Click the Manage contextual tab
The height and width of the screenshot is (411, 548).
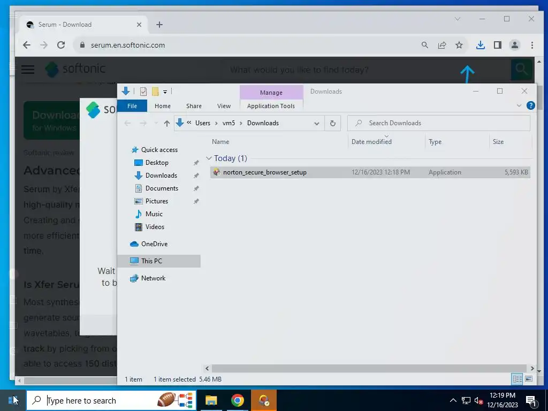point(271,93)
